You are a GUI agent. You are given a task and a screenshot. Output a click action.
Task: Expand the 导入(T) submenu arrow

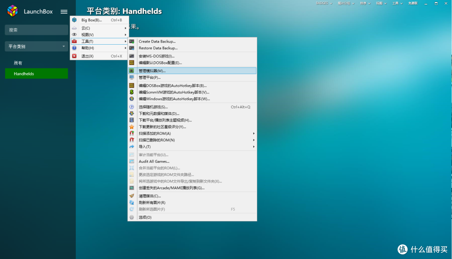click(254, 147)
